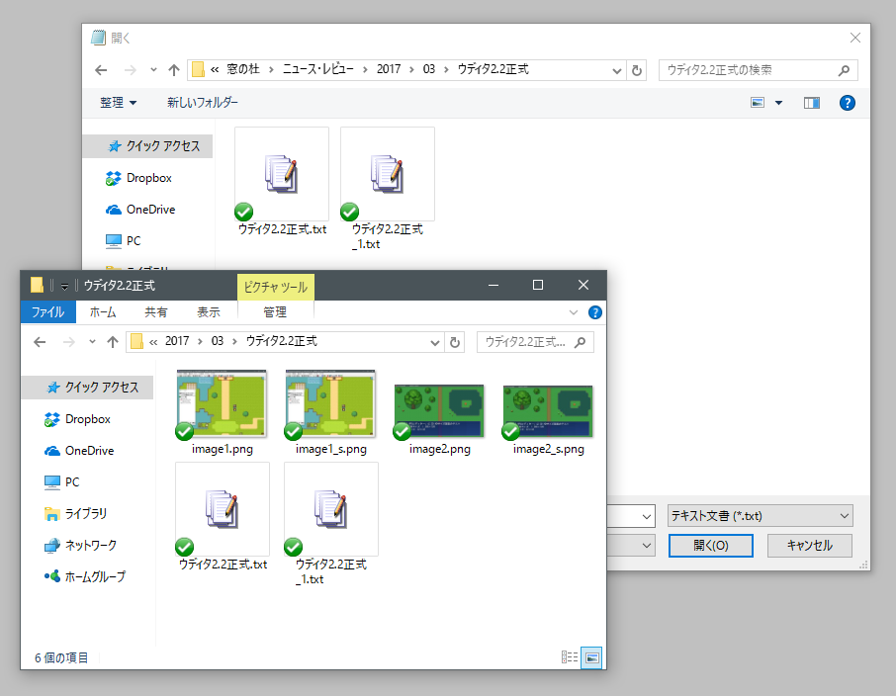Select クイック アクセス in Explorer sidebar
Screen dimensions: 896x696
tap(87, 388)
